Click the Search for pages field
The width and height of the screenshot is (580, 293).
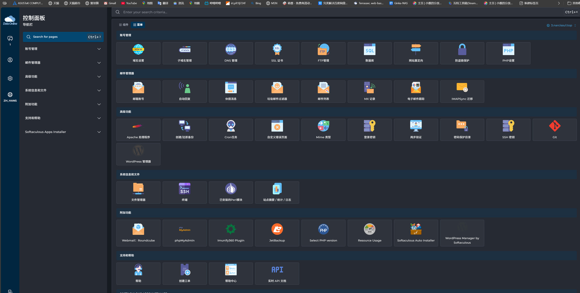click(63, 37)
